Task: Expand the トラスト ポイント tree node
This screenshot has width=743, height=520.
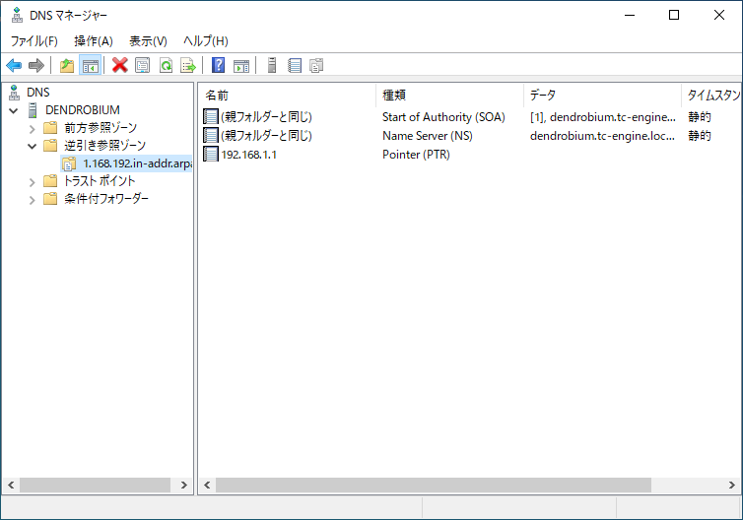Action: 33,182
